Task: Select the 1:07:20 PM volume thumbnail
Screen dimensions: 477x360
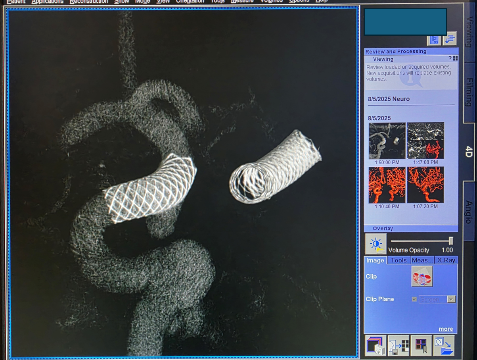Action: 425,185
